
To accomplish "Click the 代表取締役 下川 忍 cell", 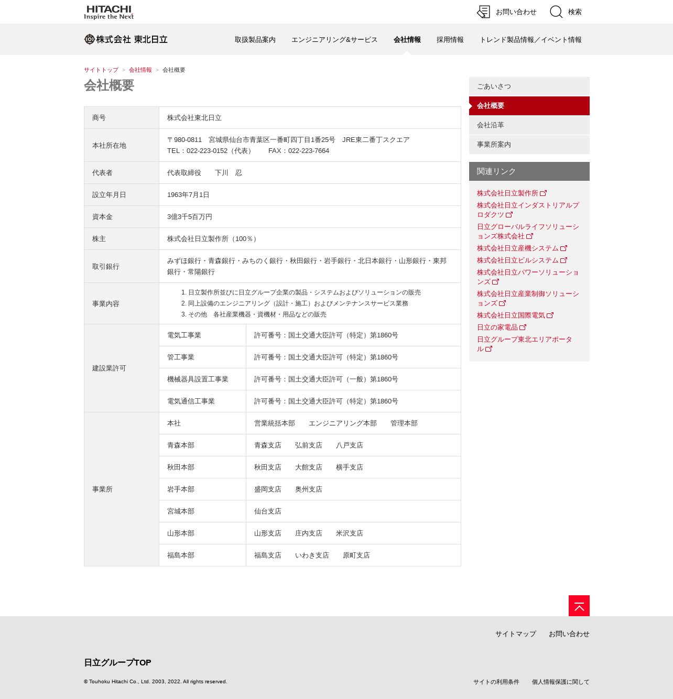I will (x=310, y=173).
